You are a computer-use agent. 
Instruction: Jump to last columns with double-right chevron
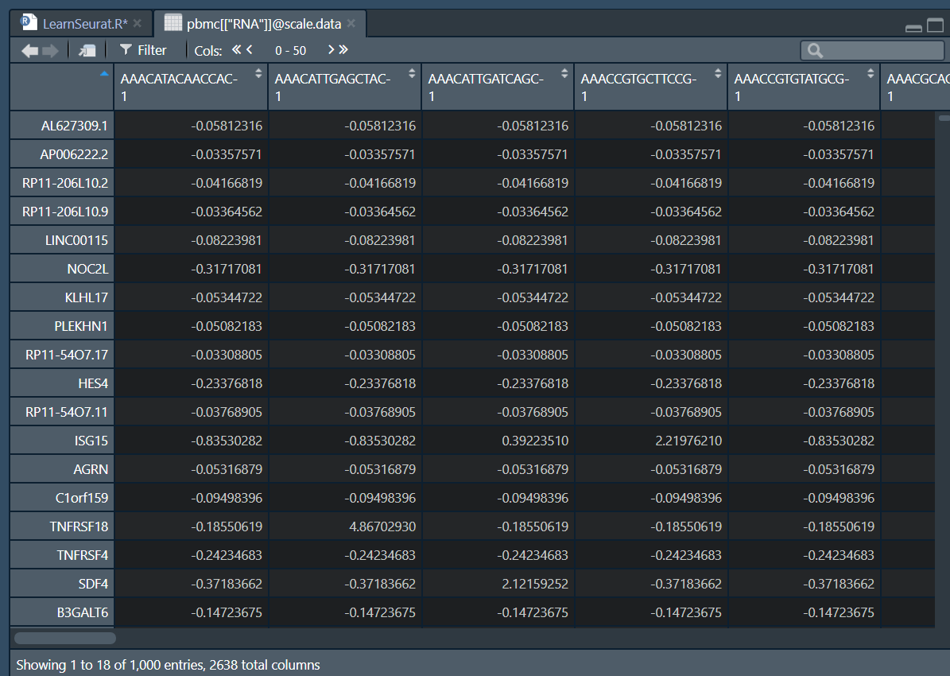tap(343, 50)
